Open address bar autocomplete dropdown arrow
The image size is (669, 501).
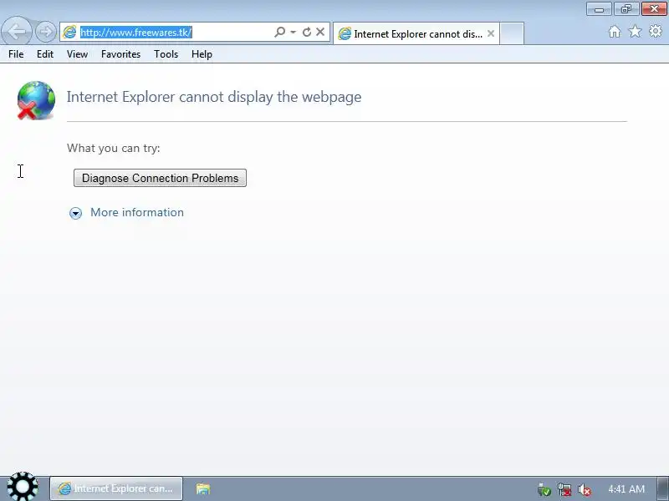pyautogui.click(x=294, y=32)
